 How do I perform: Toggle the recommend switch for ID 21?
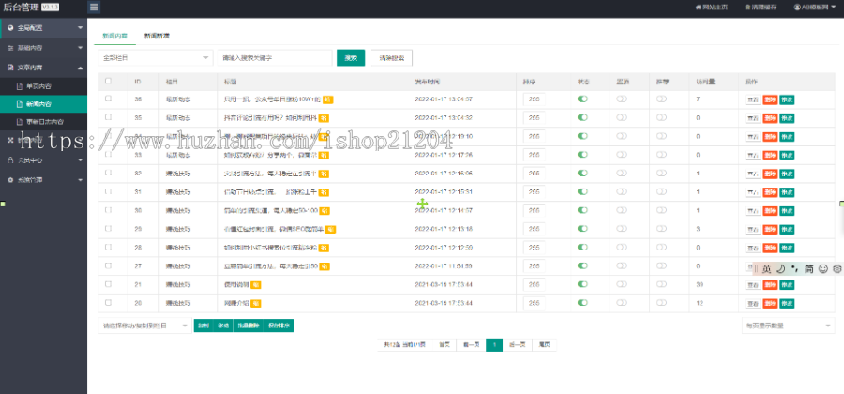coord(661,285)
